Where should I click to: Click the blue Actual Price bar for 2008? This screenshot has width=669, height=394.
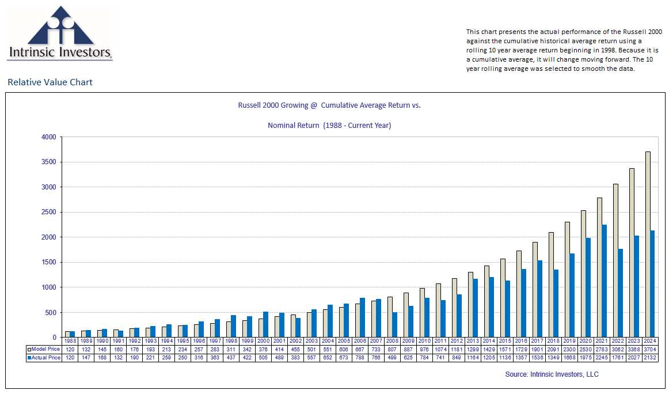point(394,325)
